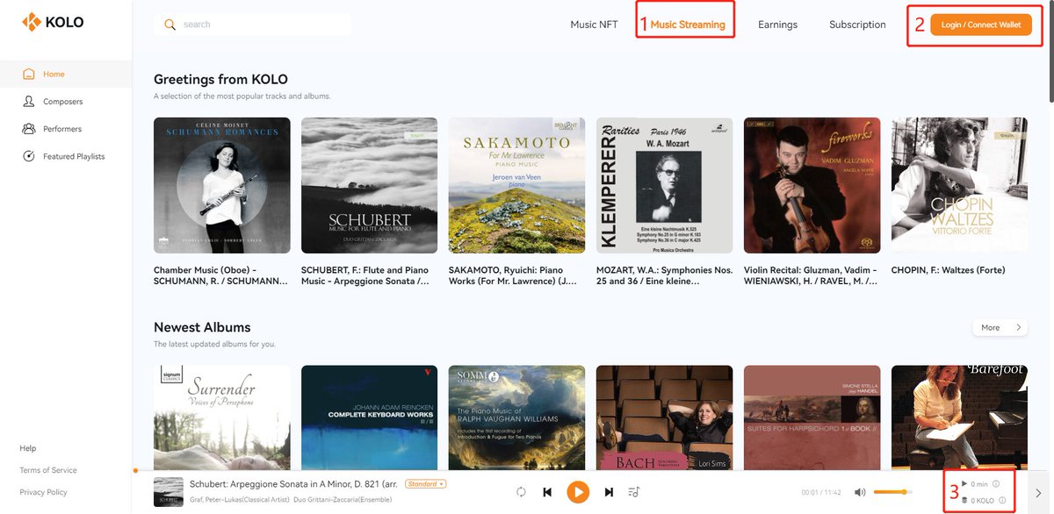Open the Handel Suites for Harpsichord cover

coord(812,418)
